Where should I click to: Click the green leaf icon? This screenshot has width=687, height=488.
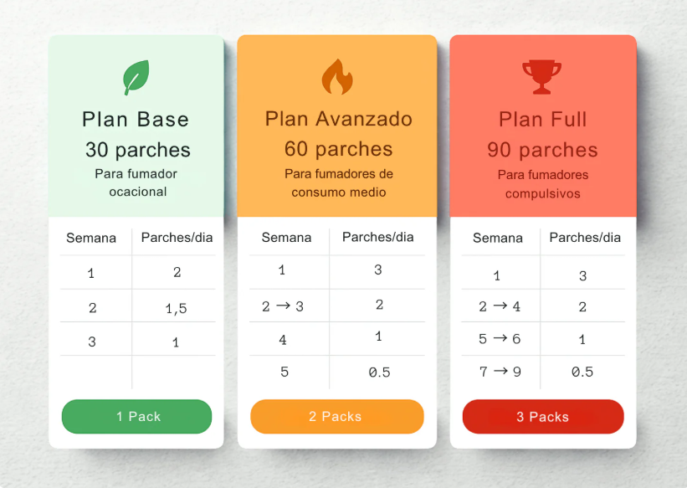point(136,77)
